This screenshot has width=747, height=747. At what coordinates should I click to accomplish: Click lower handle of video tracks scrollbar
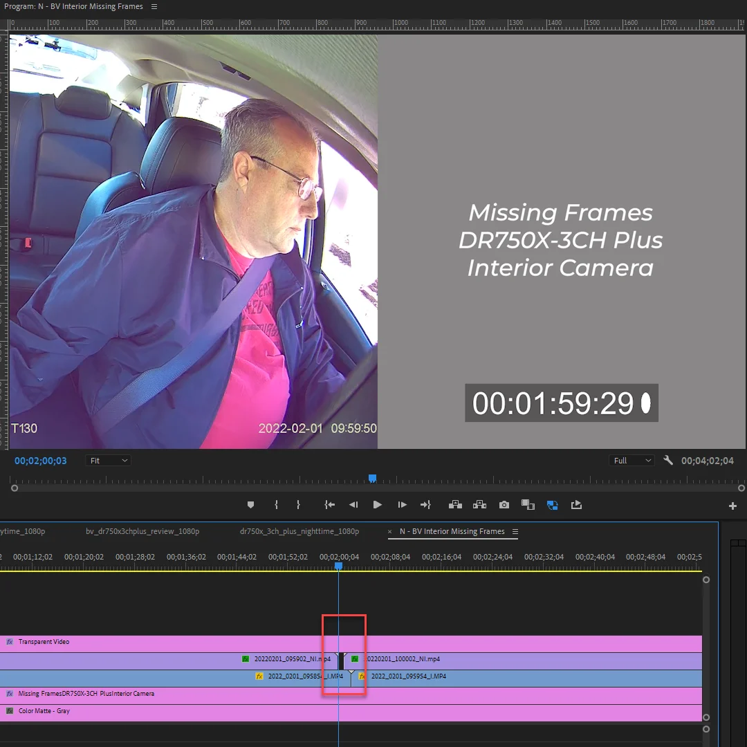706,717
